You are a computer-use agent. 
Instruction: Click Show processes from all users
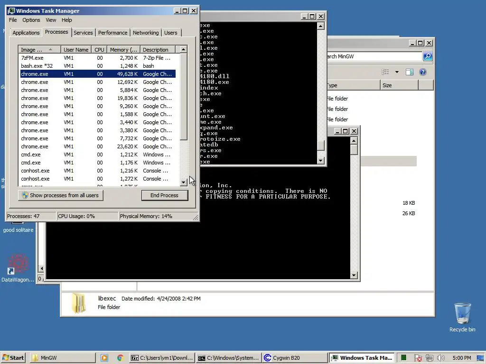[x=60, y=195]
